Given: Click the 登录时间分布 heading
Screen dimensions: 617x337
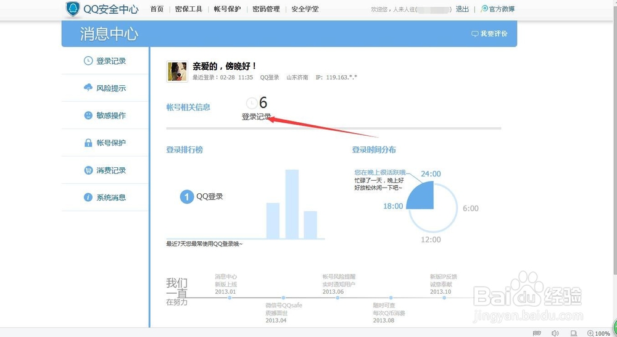Looking at the screenshot, I should pos(374,149).
